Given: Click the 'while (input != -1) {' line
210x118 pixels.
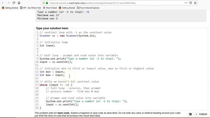Looking at the screenshot, I should coord(56,85).
